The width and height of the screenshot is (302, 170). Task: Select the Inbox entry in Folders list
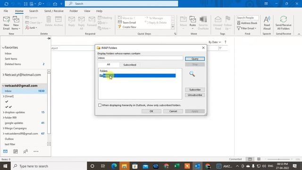pos(137,76)
